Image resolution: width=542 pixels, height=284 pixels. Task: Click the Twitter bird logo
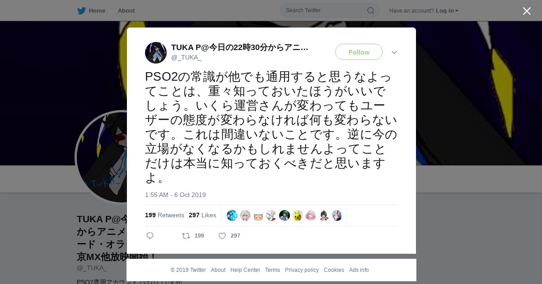point(81,10)
